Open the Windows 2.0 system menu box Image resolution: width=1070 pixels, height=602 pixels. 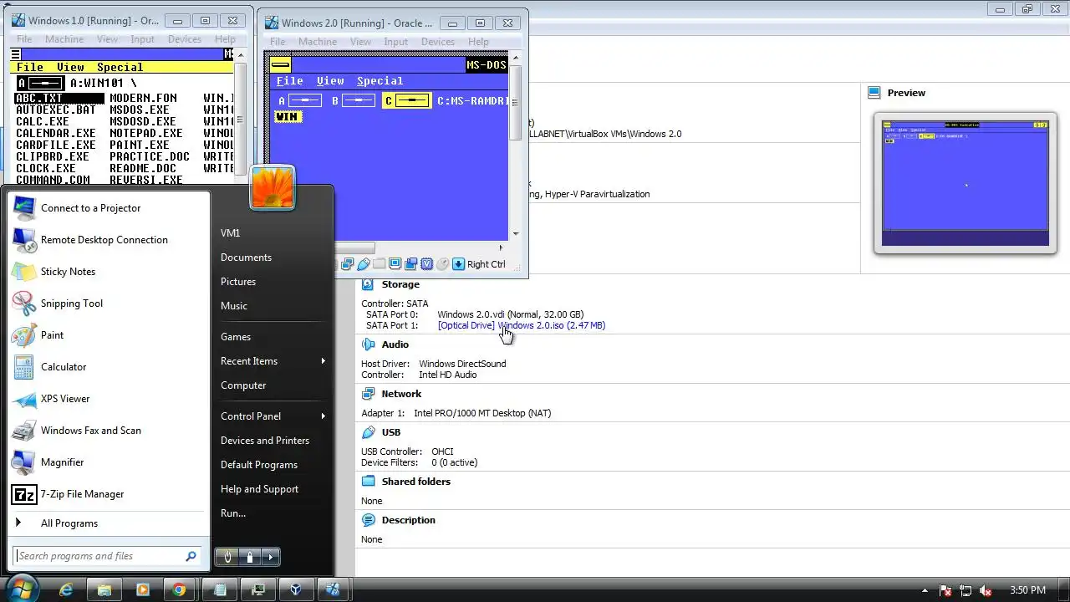(x=281, y=65)
